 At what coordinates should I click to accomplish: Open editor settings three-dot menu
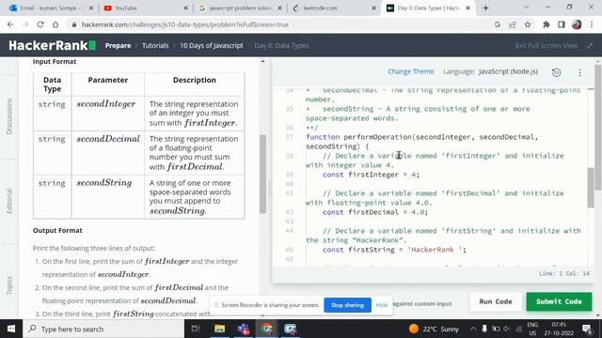[579, 72]
